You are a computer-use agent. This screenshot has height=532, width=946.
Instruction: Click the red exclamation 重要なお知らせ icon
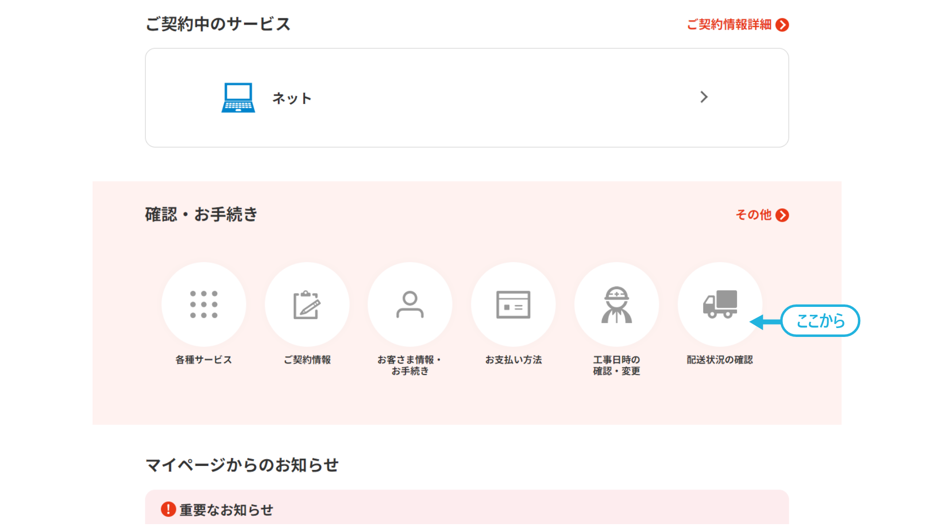click(168, 509)
